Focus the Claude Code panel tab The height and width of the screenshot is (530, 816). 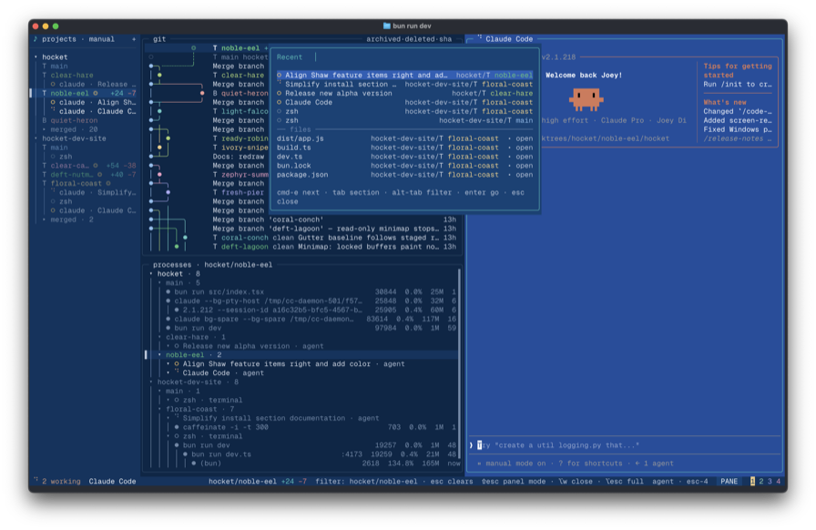[x=509, y=39]
